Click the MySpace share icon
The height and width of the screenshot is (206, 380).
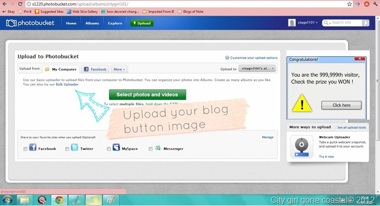pos(116,147)
